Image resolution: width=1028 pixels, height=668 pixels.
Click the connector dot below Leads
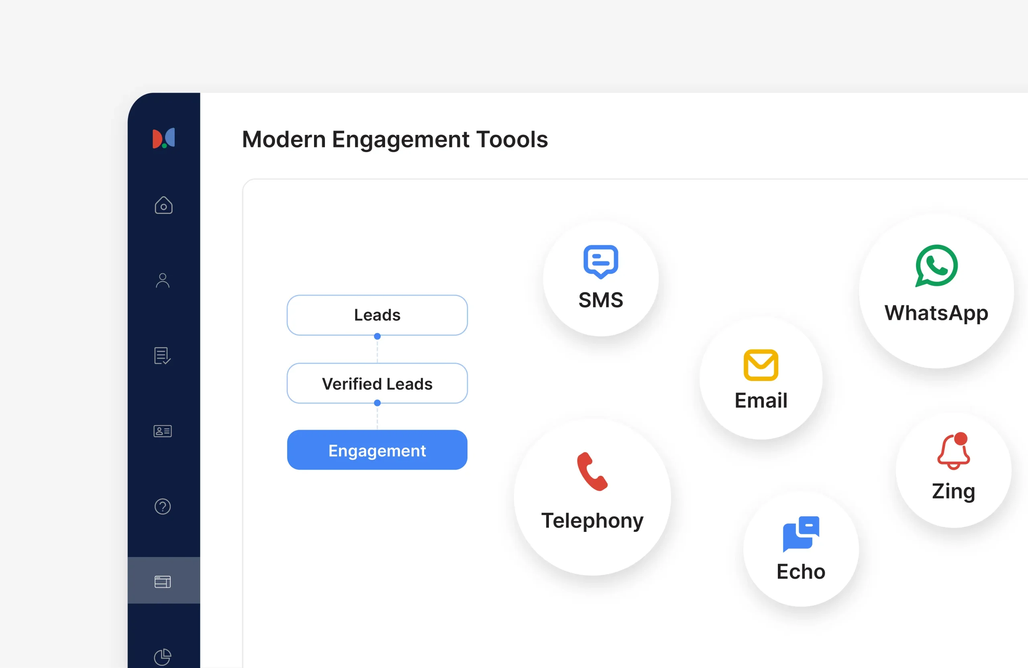tap(377, 336)
